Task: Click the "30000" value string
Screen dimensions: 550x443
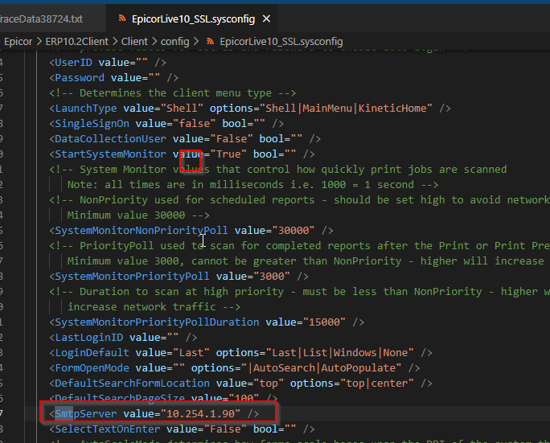Action: coord(293,231)
